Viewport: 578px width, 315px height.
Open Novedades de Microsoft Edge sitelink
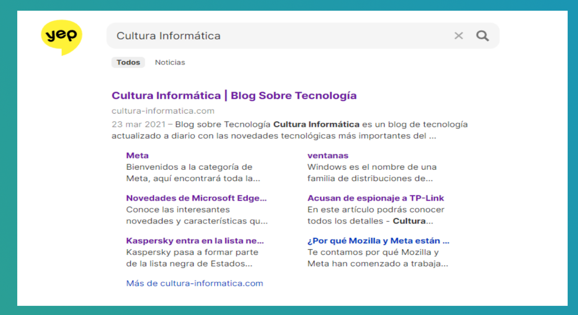196,198
